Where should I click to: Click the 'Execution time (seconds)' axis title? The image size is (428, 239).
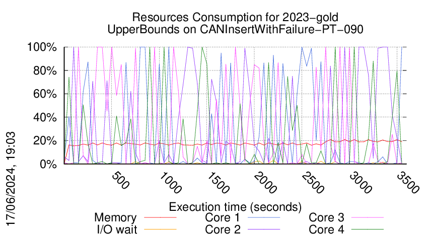pyautogui.click(x=235, y=207)
